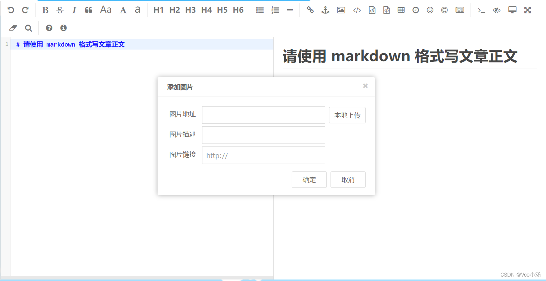Viewport: 546px width, 281px height.
Task: Insert a level 1 heading with H1
Action: [x=159, y=10]
